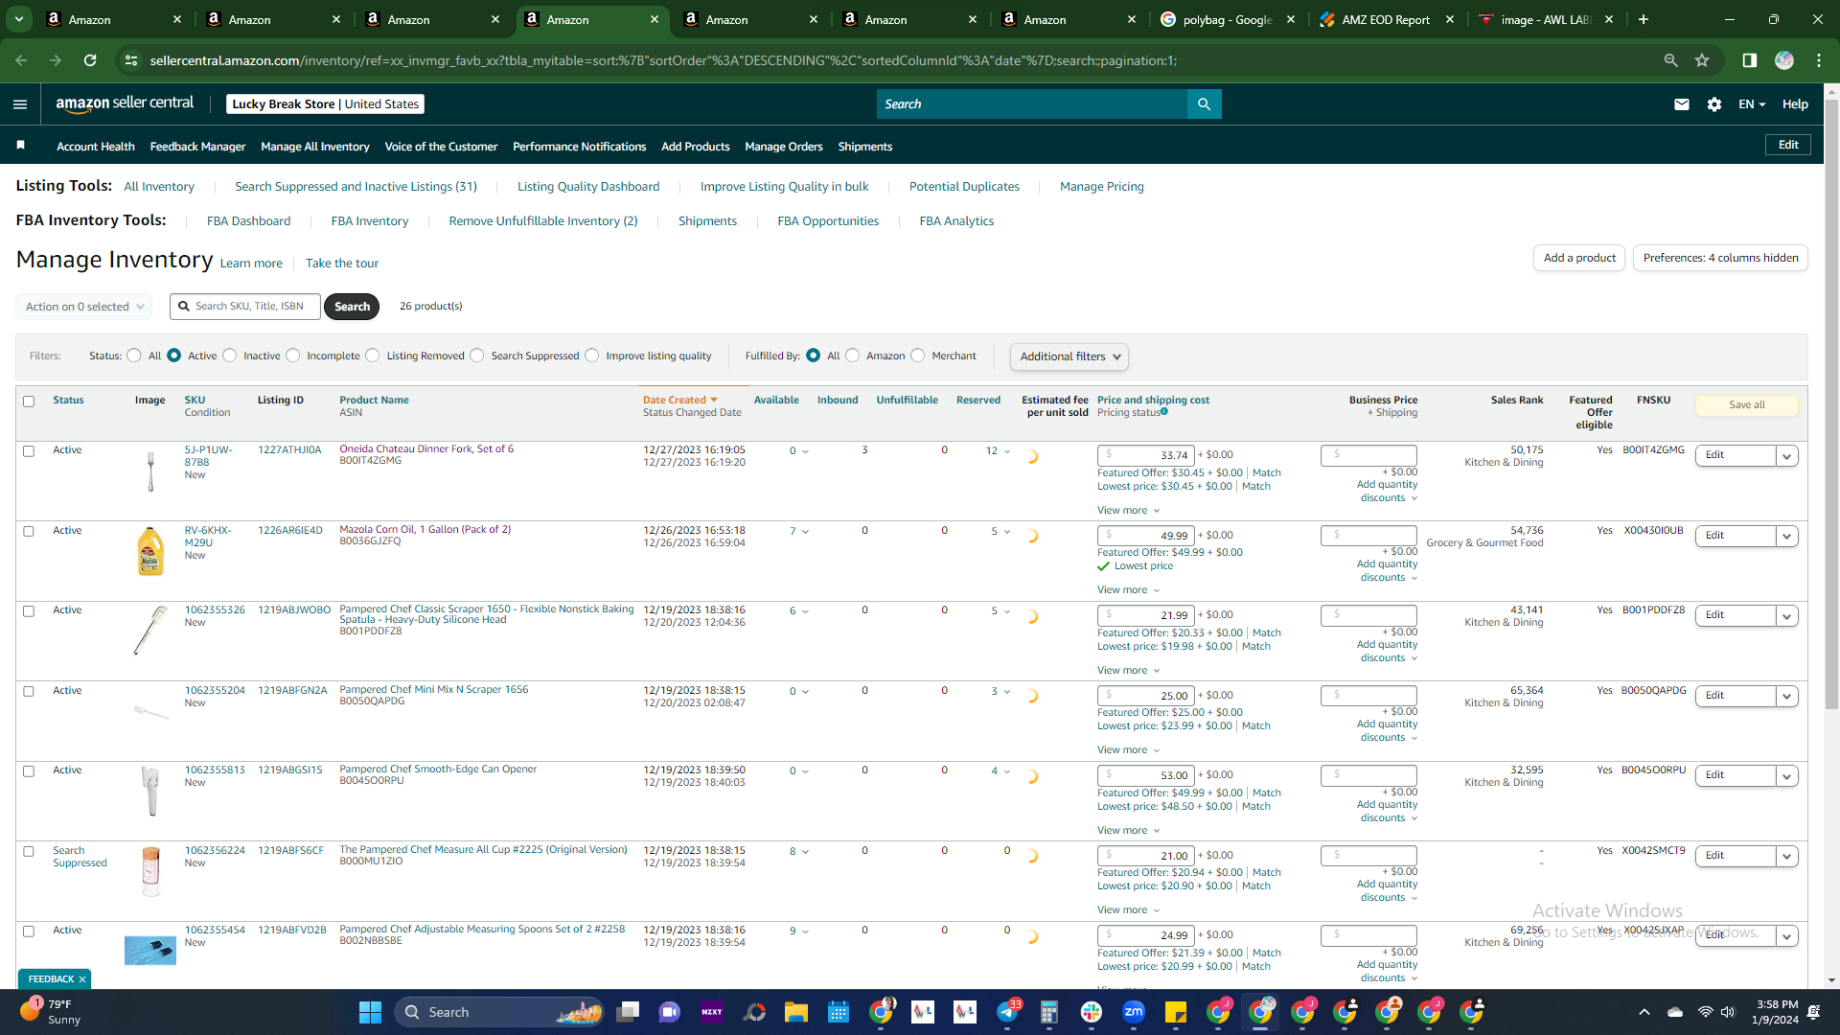1840x1035 pixels.
Task: Expand View more for Smooth-Edge Can Opener pricing
Action: pos(1128,831)
